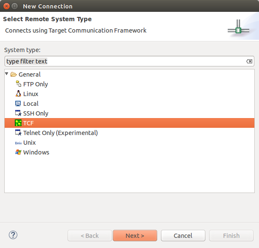Image resolution: width=259 pixels, height=248 pixels.
Task: Close the New Connection dialog
Action: point(6,6)
